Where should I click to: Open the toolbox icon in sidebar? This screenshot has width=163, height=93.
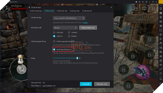[x=161, y=43]
